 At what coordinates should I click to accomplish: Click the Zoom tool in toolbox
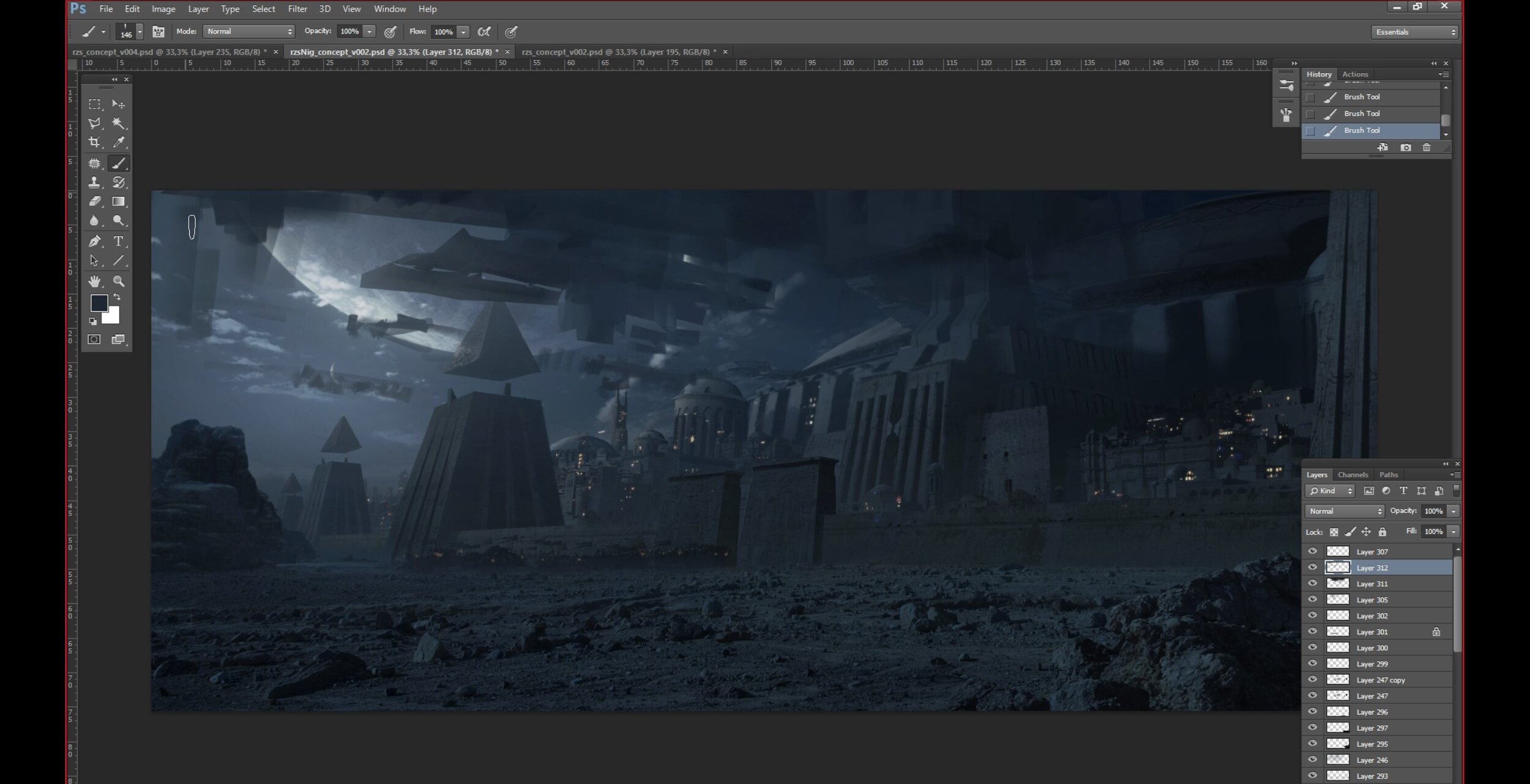point(118,281)
